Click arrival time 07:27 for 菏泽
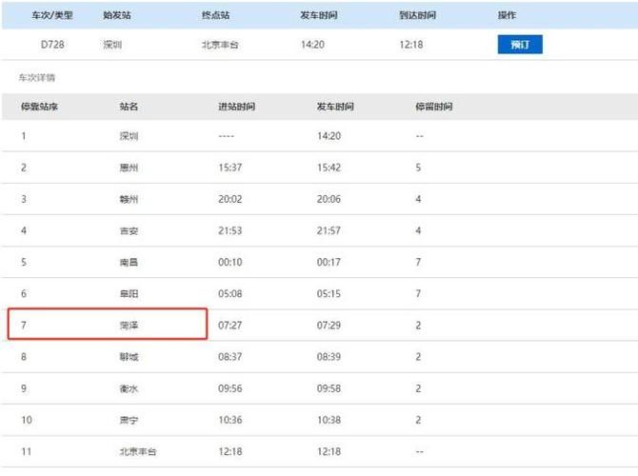This screenshot has height=476, width=638. pos(229,326)
